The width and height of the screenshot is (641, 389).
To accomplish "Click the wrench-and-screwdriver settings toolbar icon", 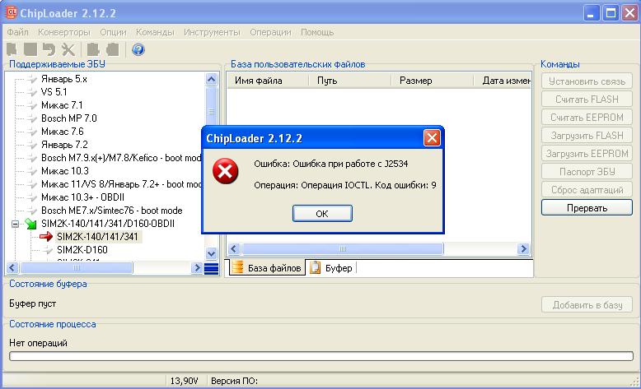I will click(x=68, y=49).
